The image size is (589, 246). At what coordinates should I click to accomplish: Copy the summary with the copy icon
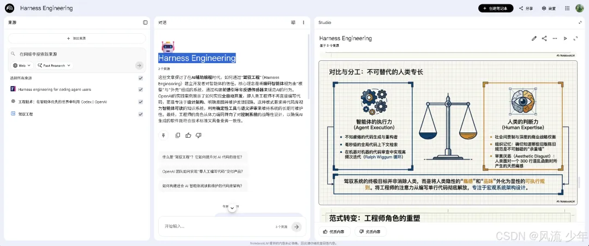pos(178,136)
